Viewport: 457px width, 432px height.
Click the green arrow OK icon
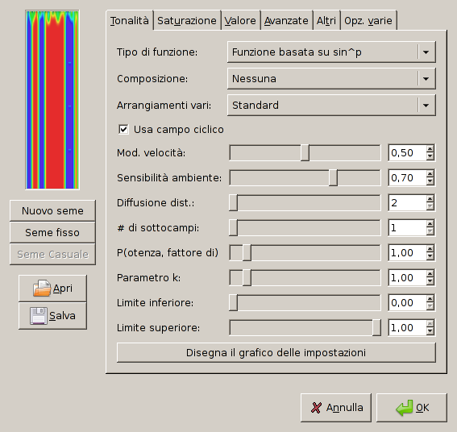[x=405, y=408]
